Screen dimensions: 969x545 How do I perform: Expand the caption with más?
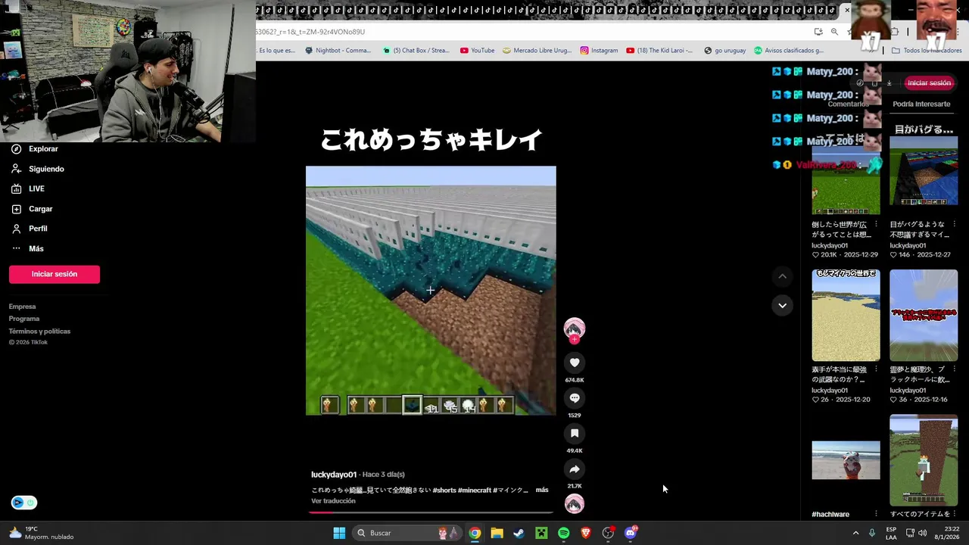(x=542, y=490)
